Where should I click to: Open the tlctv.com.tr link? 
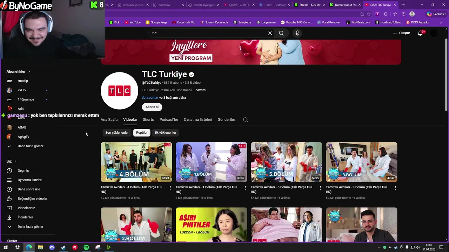coord(150,98)
